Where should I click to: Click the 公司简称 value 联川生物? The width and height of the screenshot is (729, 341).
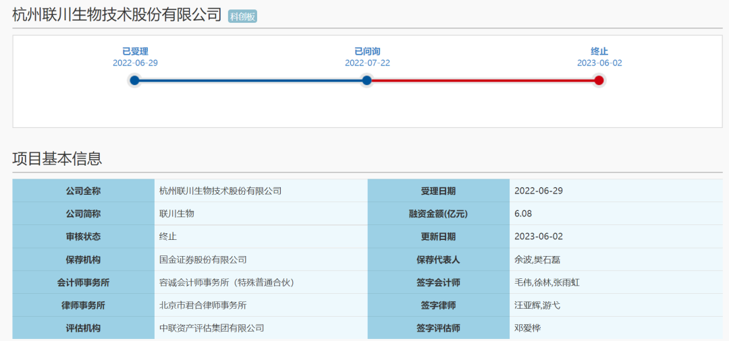tap(176, 214)
